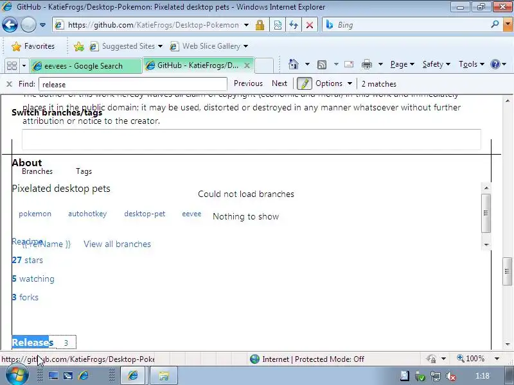Viewport: 514px width, 385px height.
Task: Click the page vertical scrollbar thumb
Action: [507, 271]
